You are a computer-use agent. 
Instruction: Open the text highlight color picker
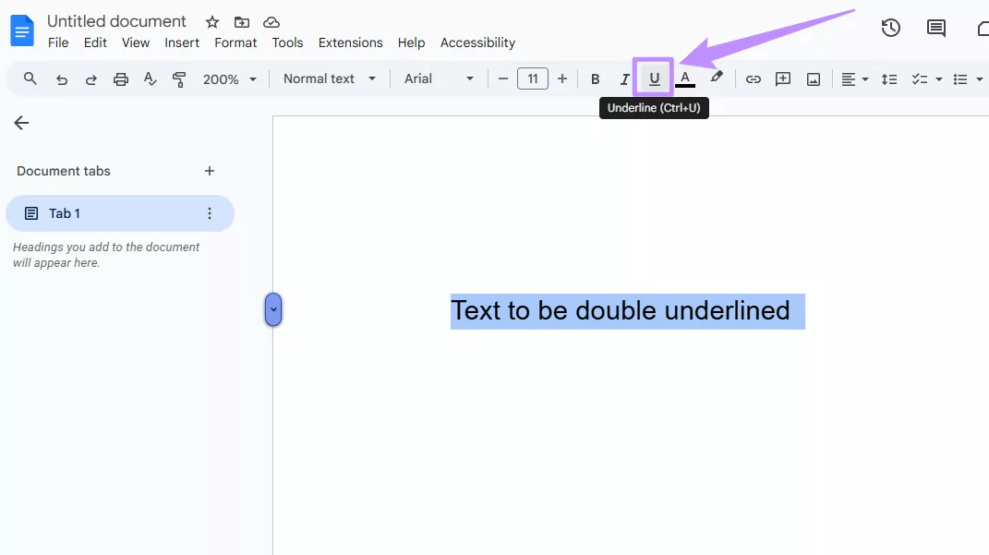click(x=717, y=78)
